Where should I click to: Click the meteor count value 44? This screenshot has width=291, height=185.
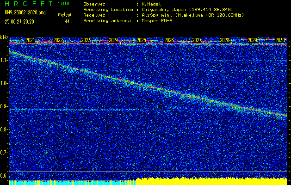click(67, 22)
